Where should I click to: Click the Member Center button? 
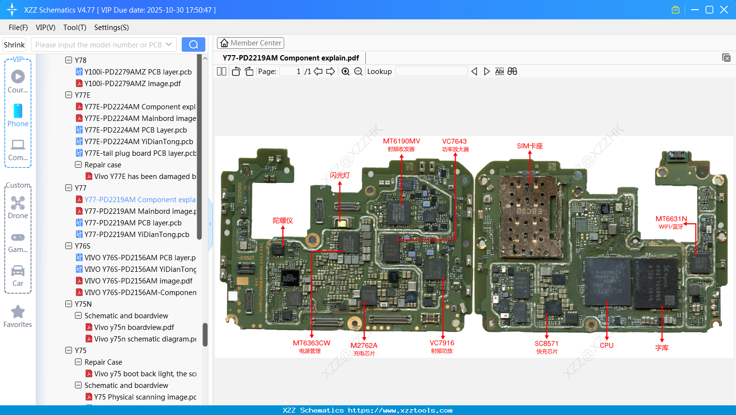pyautogui.click(x=250, y=43)
